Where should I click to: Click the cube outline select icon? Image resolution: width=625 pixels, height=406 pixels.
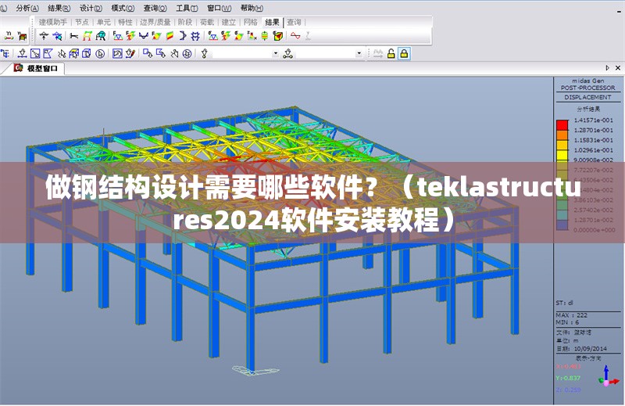87,53
